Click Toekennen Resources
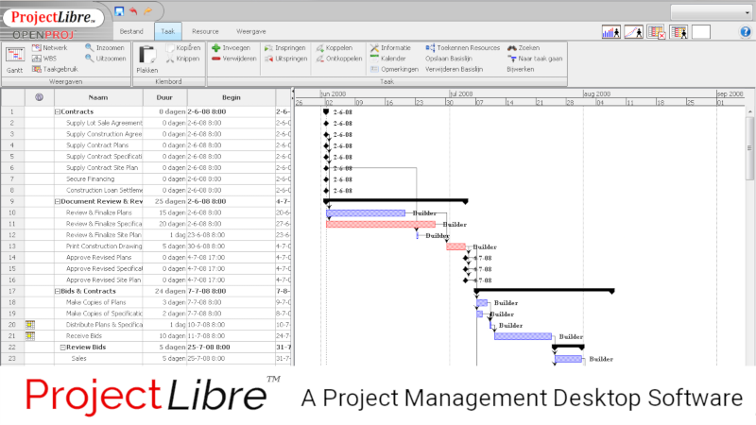This screenshot has width=756, height=425. 463,48
